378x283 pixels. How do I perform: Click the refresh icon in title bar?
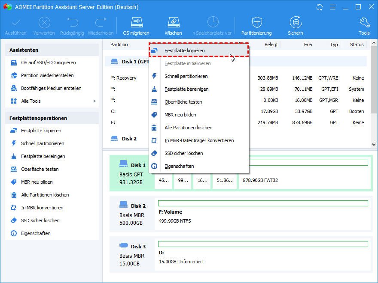(x=320, y=7)
